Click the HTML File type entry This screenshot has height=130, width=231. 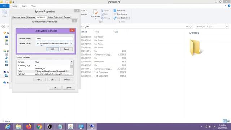(99, 62)
